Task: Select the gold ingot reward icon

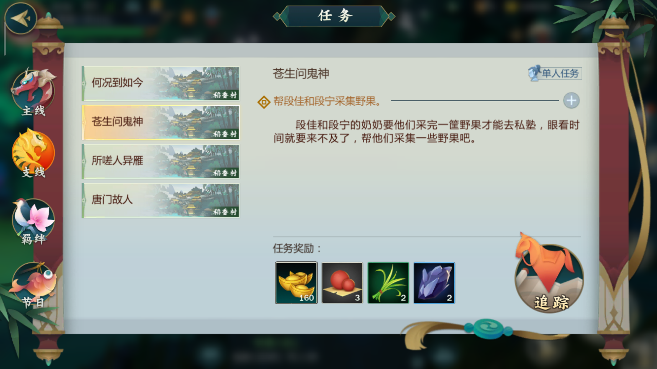Action: (296, 283)
